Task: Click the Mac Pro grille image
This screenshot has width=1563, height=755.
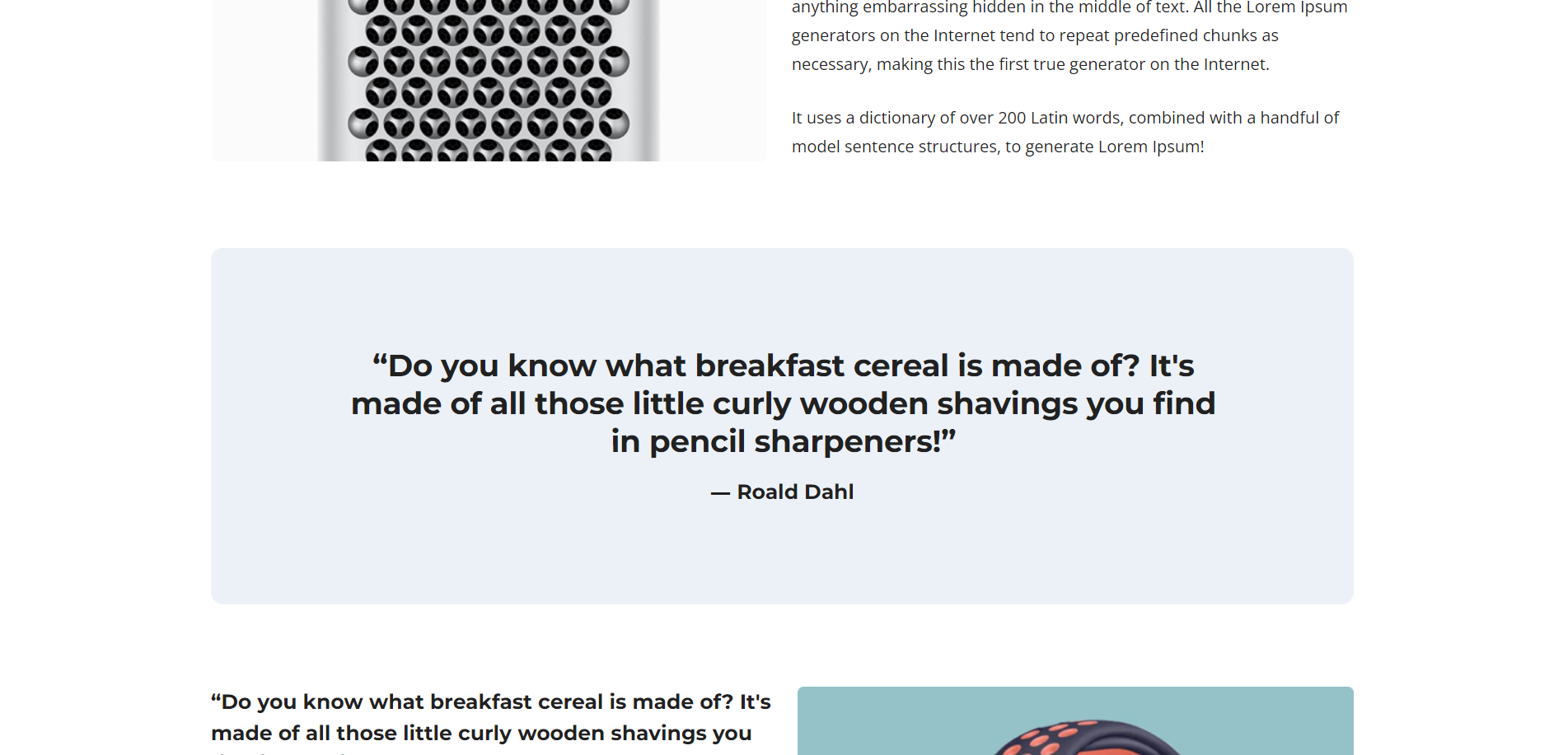Action: tap(489, 80)
